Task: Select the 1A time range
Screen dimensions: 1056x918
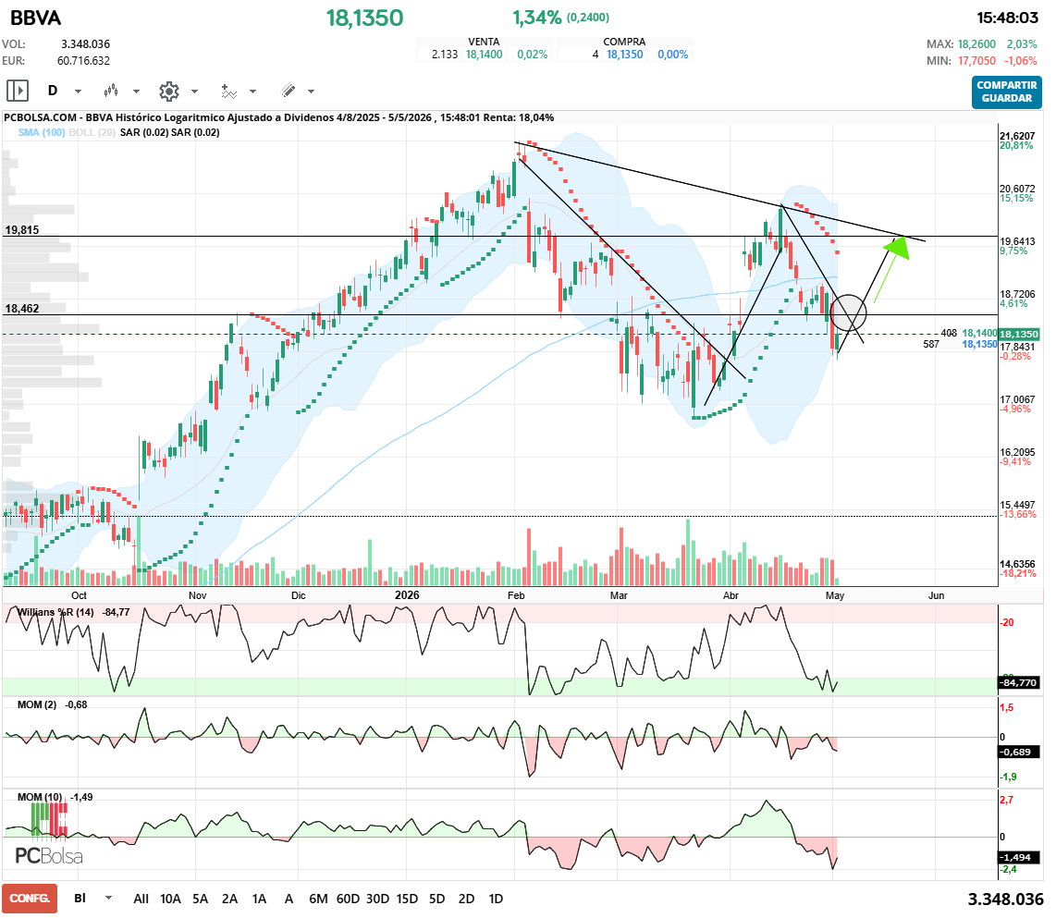Action: (x=259, y=899)
